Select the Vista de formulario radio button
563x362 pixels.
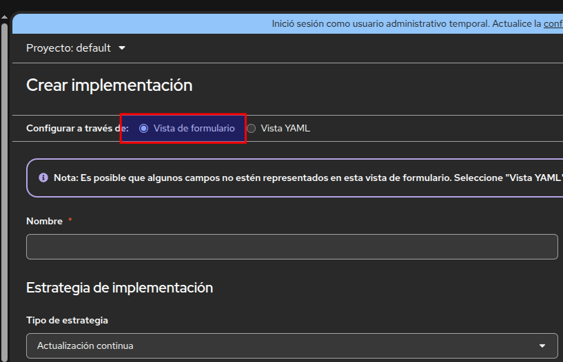tap(143, 128)
